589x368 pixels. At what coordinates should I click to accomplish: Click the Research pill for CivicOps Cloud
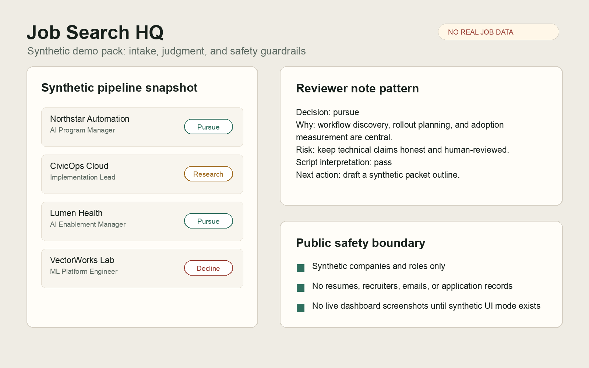click(208, 174)
